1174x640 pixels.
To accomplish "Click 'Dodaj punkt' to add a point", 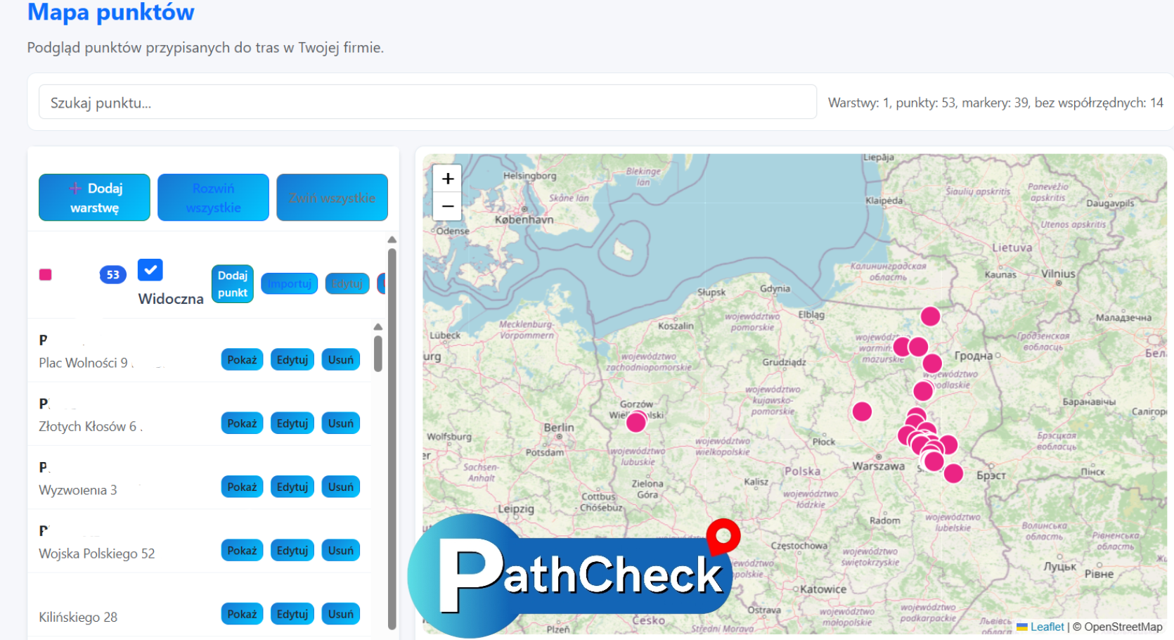I will click(232, 283).
